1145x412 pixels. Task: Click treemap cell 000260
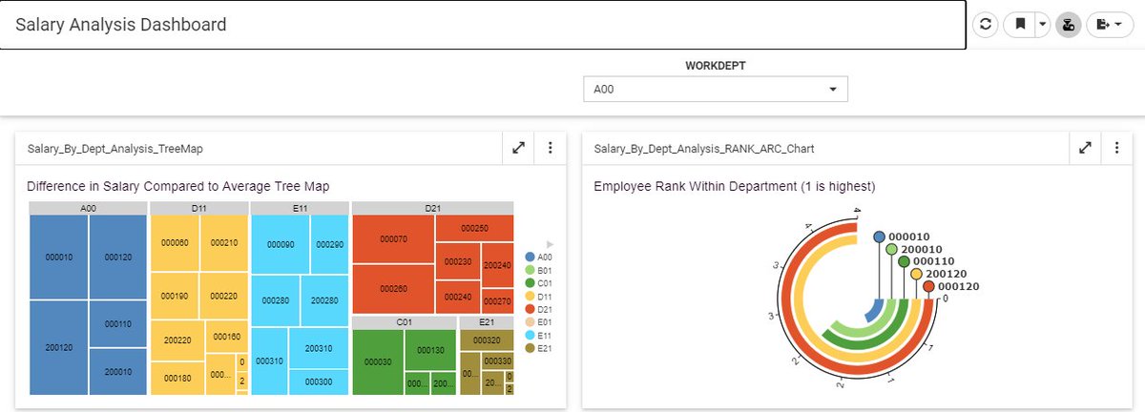pyautogui.click(x=393, y=289)
